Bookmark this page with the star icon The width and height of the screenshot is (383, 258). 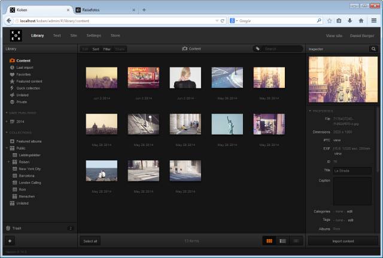(330, 21)
